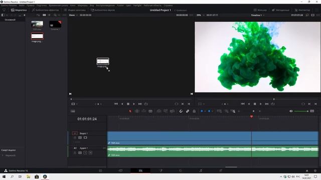Stop playback in the timeline viewer

[x=255, y=104]
